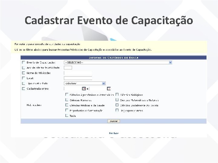Check the Cadastrada entre filter

[x=24, y=88]
